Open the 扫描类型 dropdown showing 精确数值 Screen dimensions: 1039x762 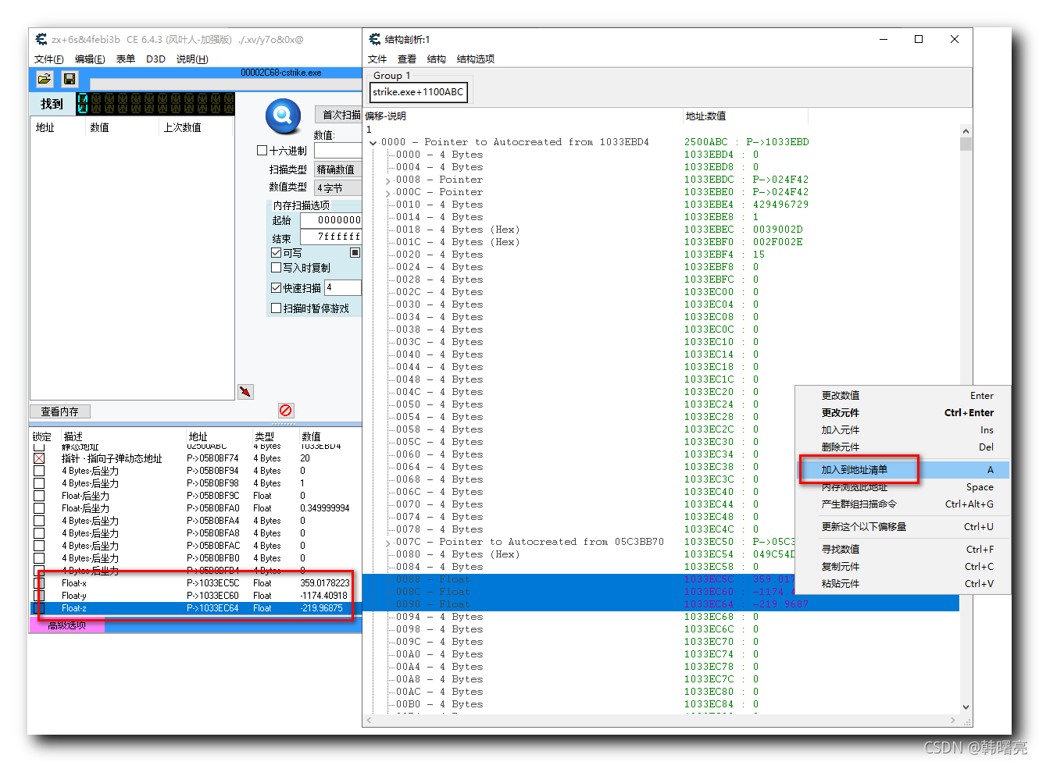pyautogui.click(x=337, y=169)
